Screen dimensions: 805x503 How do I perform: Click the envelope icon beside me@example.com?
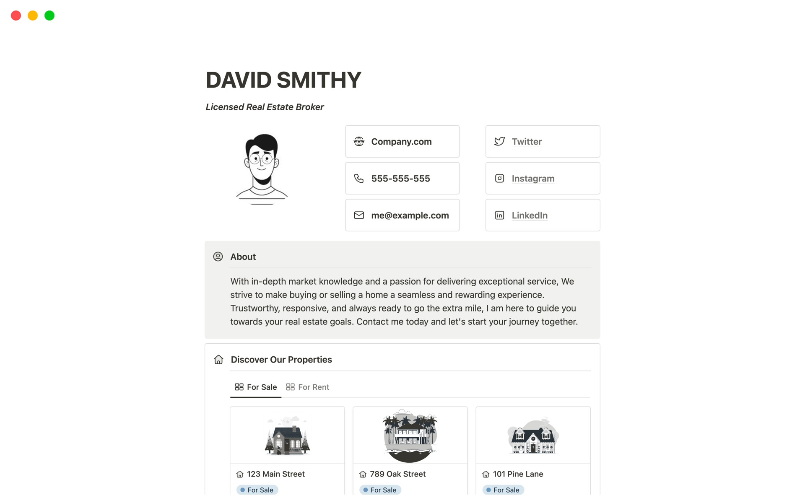(359, 215)
